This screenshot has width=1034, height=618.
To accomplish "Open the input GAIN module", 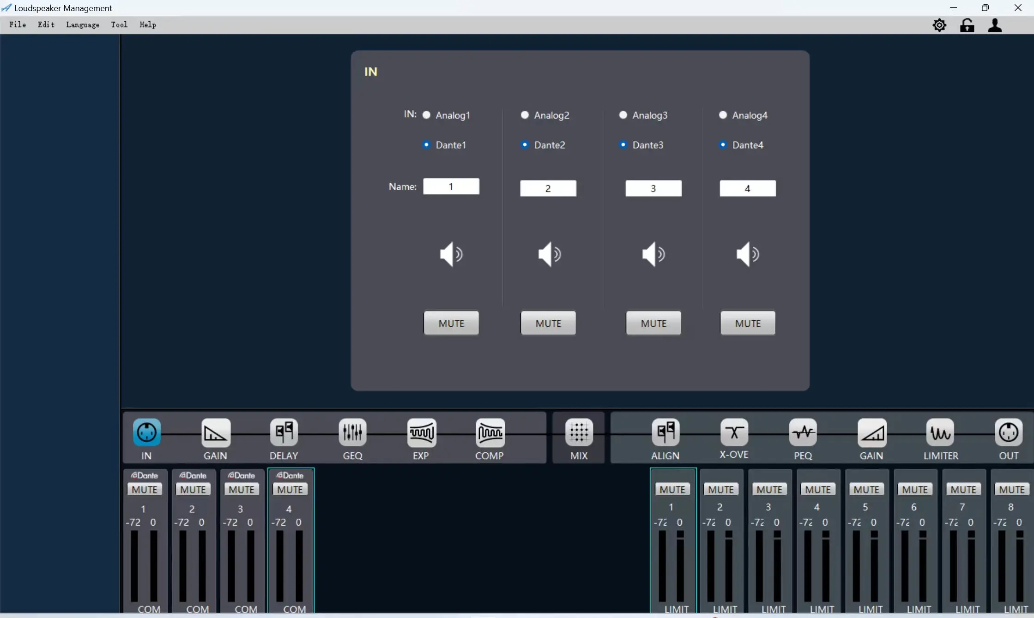I will click(x=215, y=432).
